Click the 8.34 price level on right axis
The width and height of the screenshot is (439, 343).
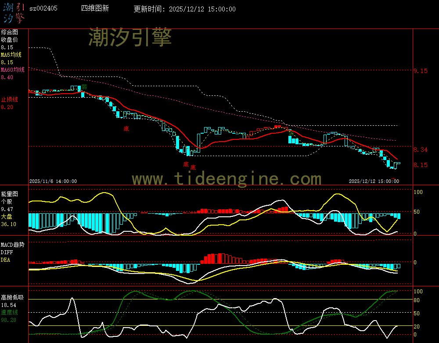421,150
